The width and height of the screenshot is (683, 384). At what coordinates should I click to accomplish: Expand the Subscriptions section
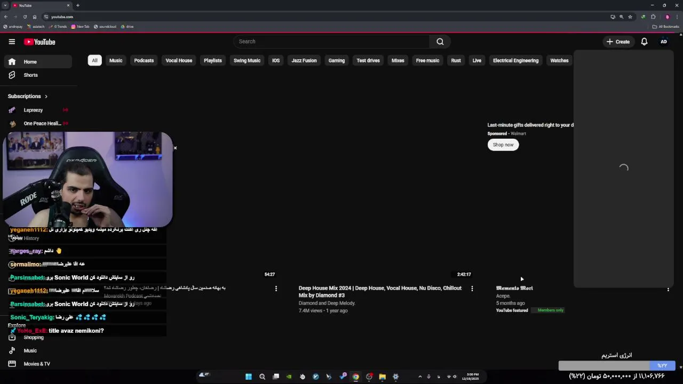pos(28,97)
